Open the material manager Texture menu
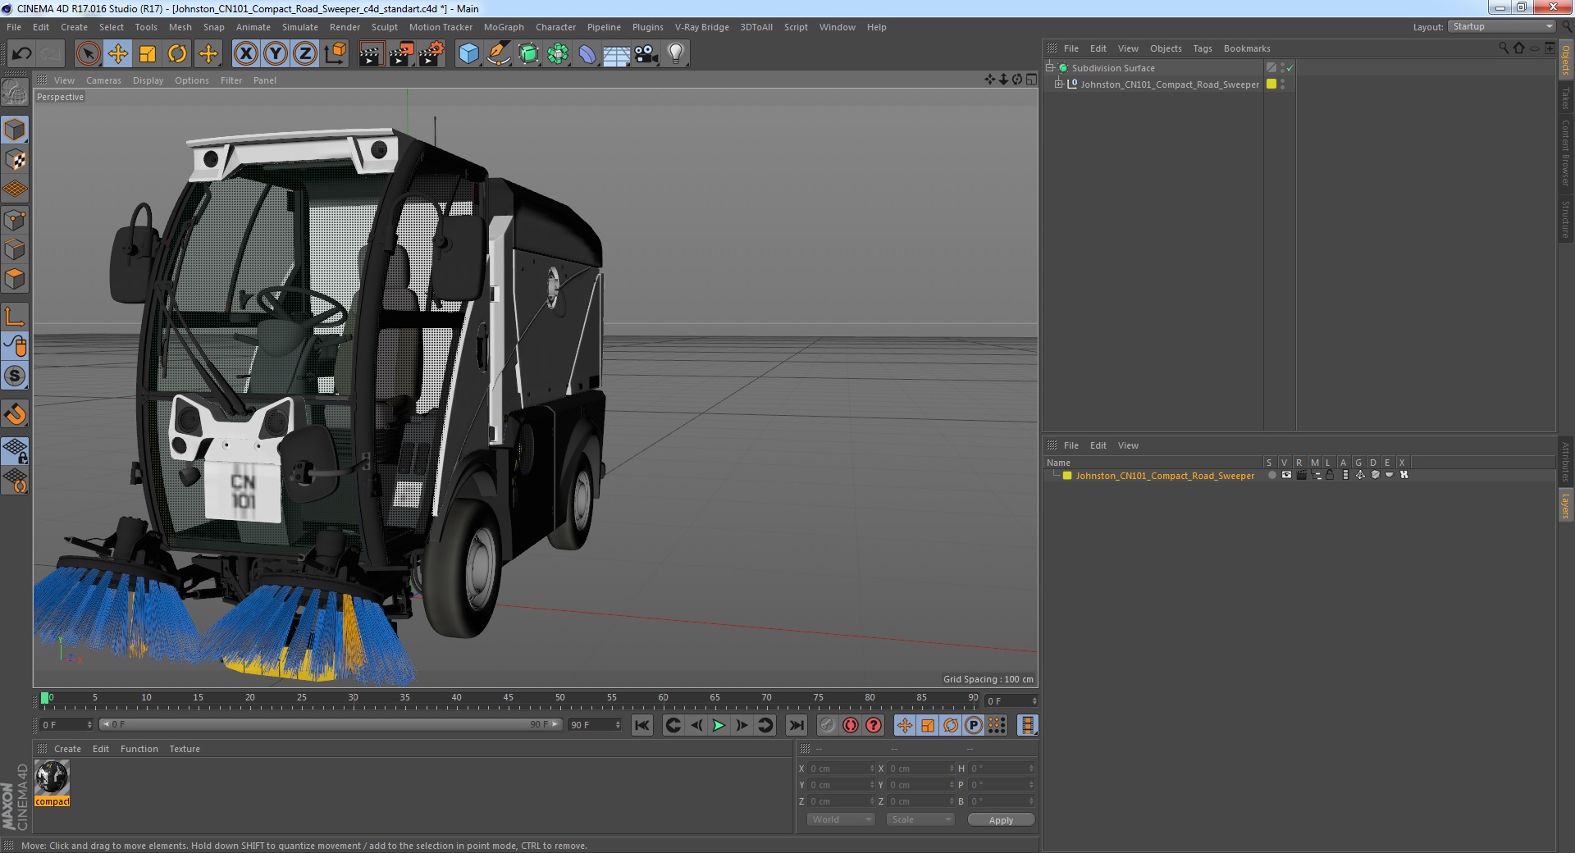The height and width of the screenshot is (853, 1575). 185,749
